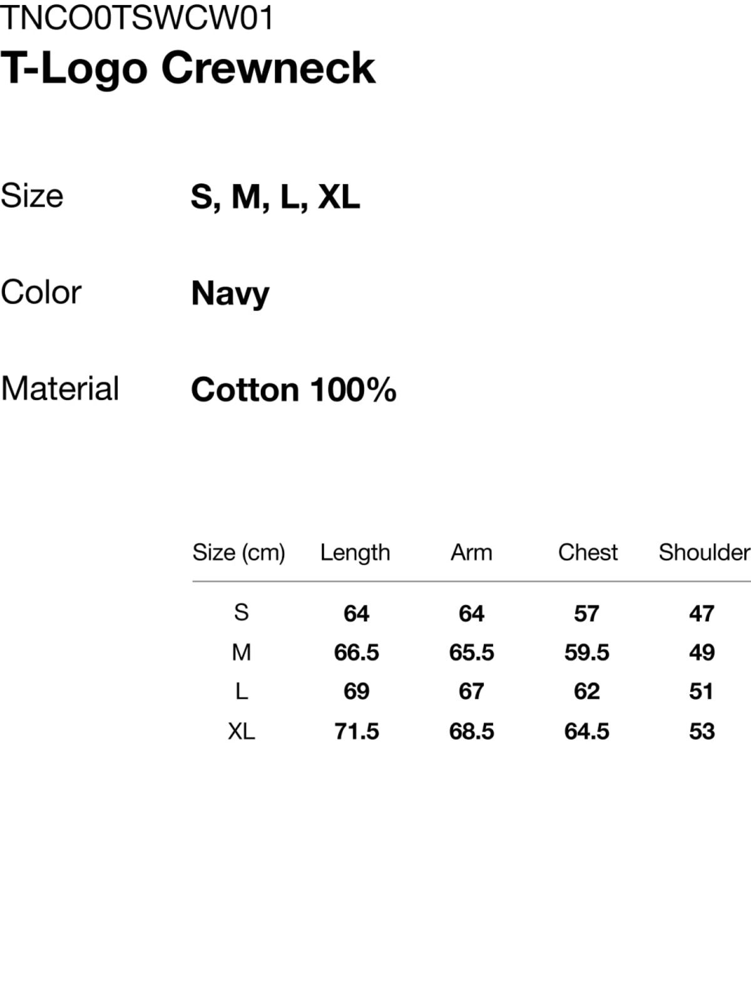Click the Navy color value
751x1002 pixels.
230,293
